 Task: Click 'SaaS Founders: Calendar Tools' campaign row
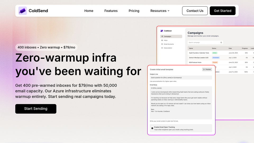click(221, 53)
